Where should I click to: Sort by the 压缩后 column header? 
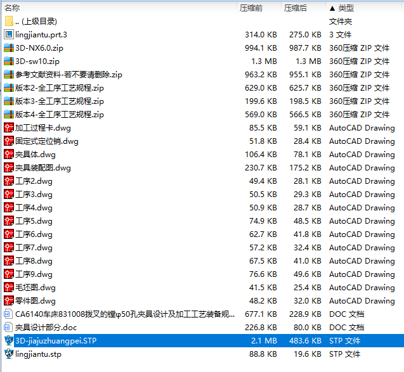tap(296, 8)
